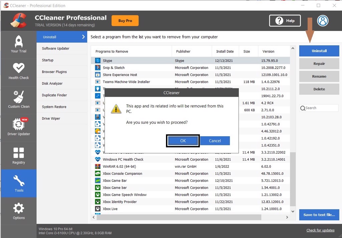Select Xbox Game bar 1.54.4001.0 row
This screenshot has width=342, height=238.
(x=190, y=187)
